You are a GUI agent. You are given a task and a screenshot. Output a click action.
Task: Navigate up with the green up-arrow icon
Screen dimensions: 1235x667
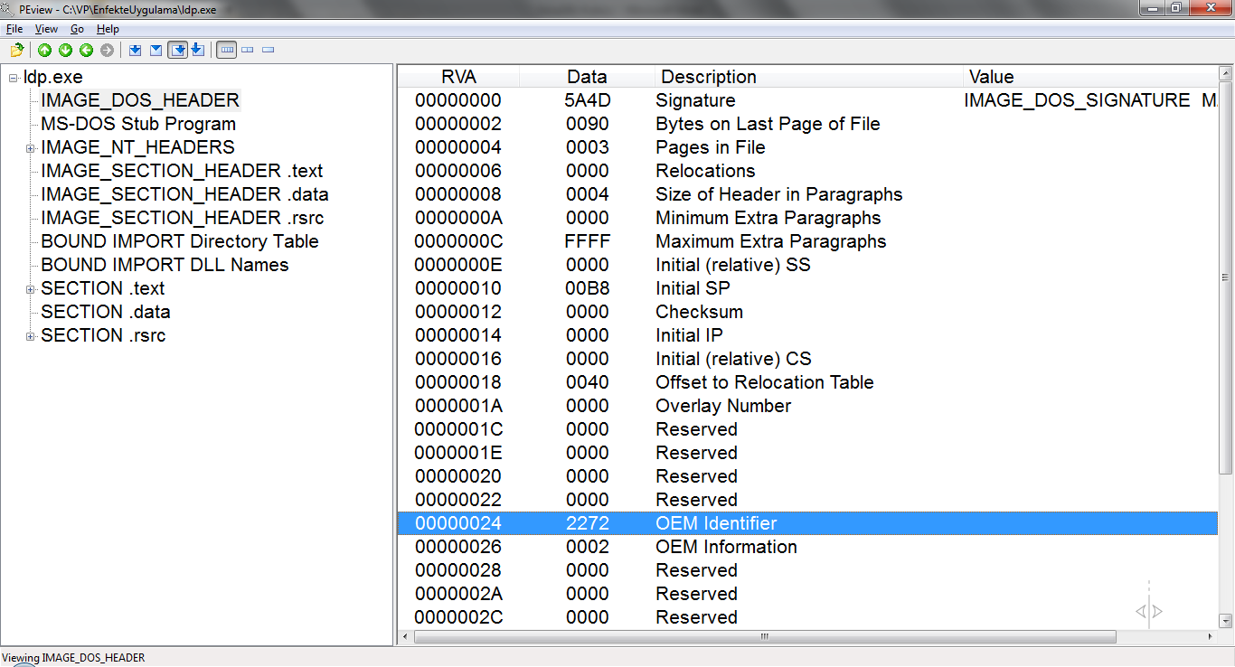point(44,50)
